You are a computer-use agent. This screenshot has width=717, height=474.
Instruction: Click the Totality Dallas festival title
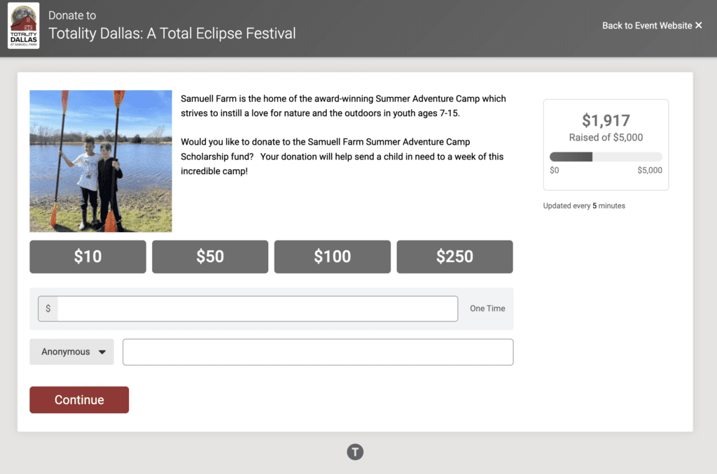click(172, 34)
